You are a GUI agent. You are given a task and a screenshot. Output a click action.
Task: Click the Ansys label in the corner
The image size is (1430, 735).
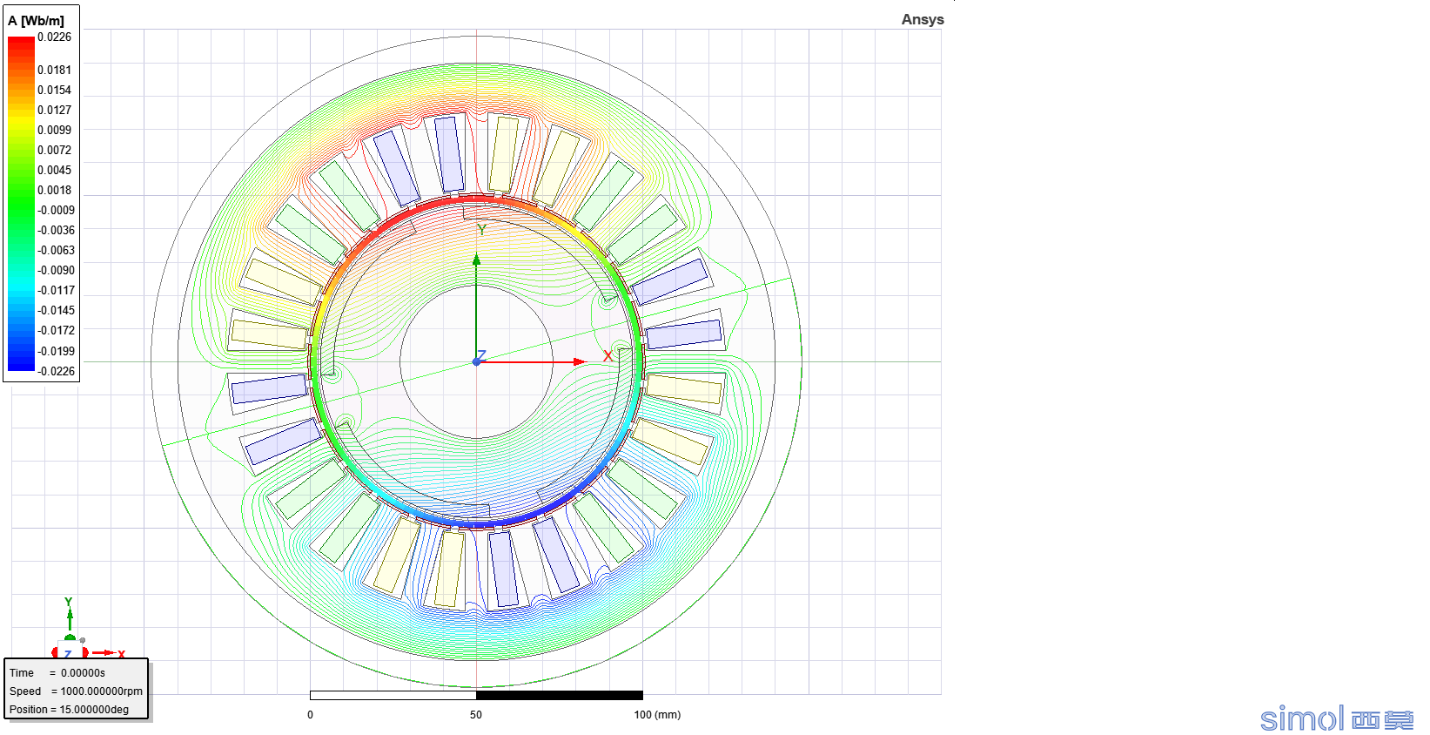[923, 19]
